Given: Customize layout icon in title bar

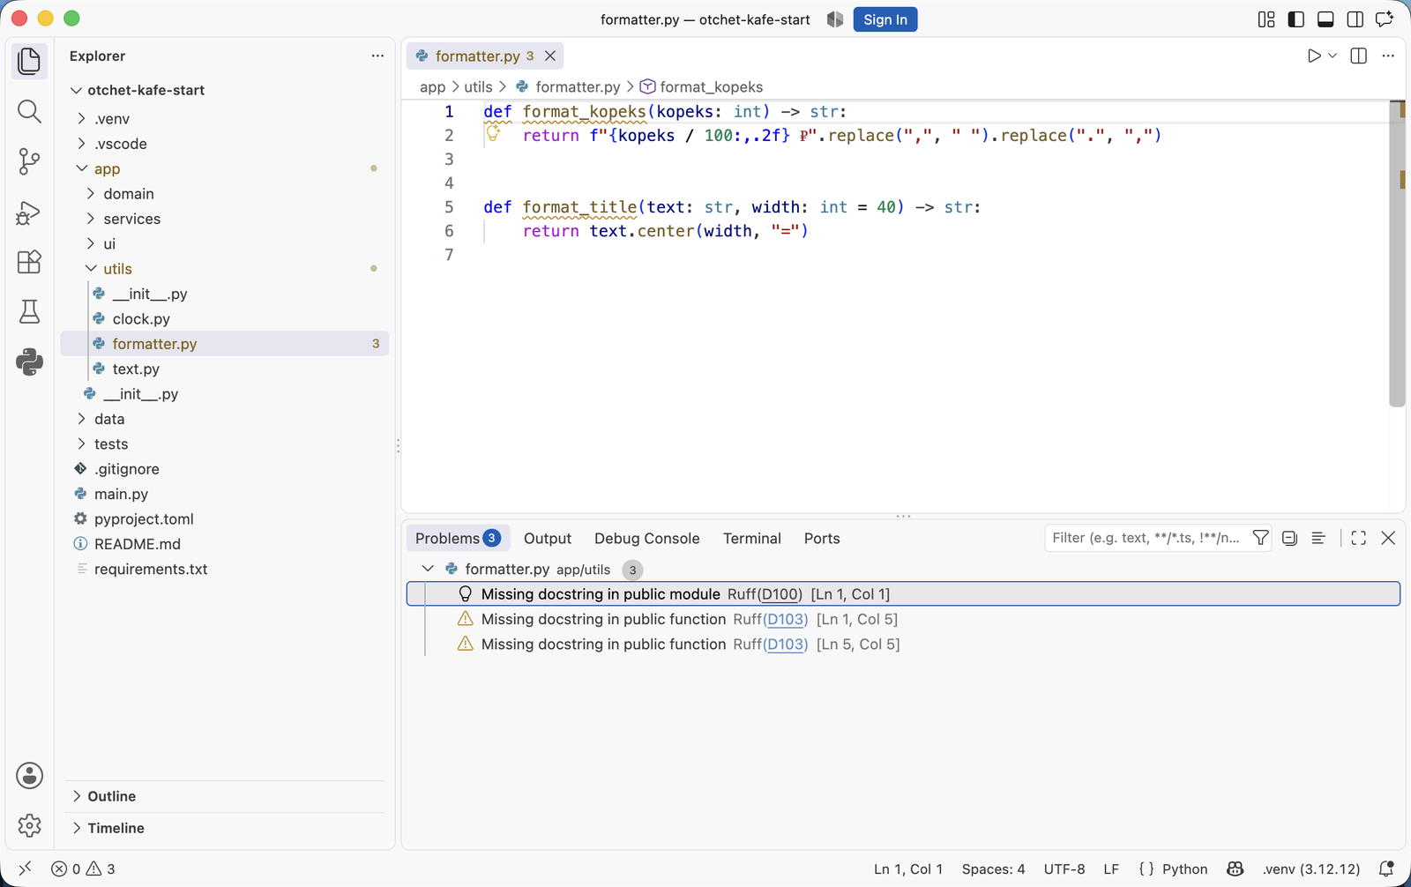Looking at the screenshot, I should pyautogui.click(x=1266, y=19).
